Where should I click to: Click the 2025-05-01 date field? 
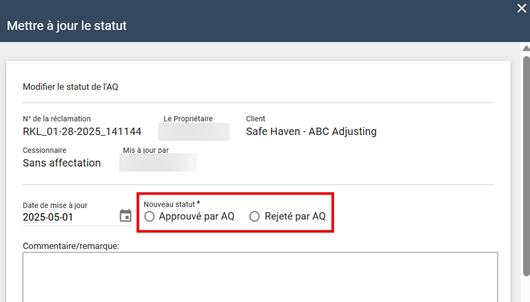click(67, 217)
